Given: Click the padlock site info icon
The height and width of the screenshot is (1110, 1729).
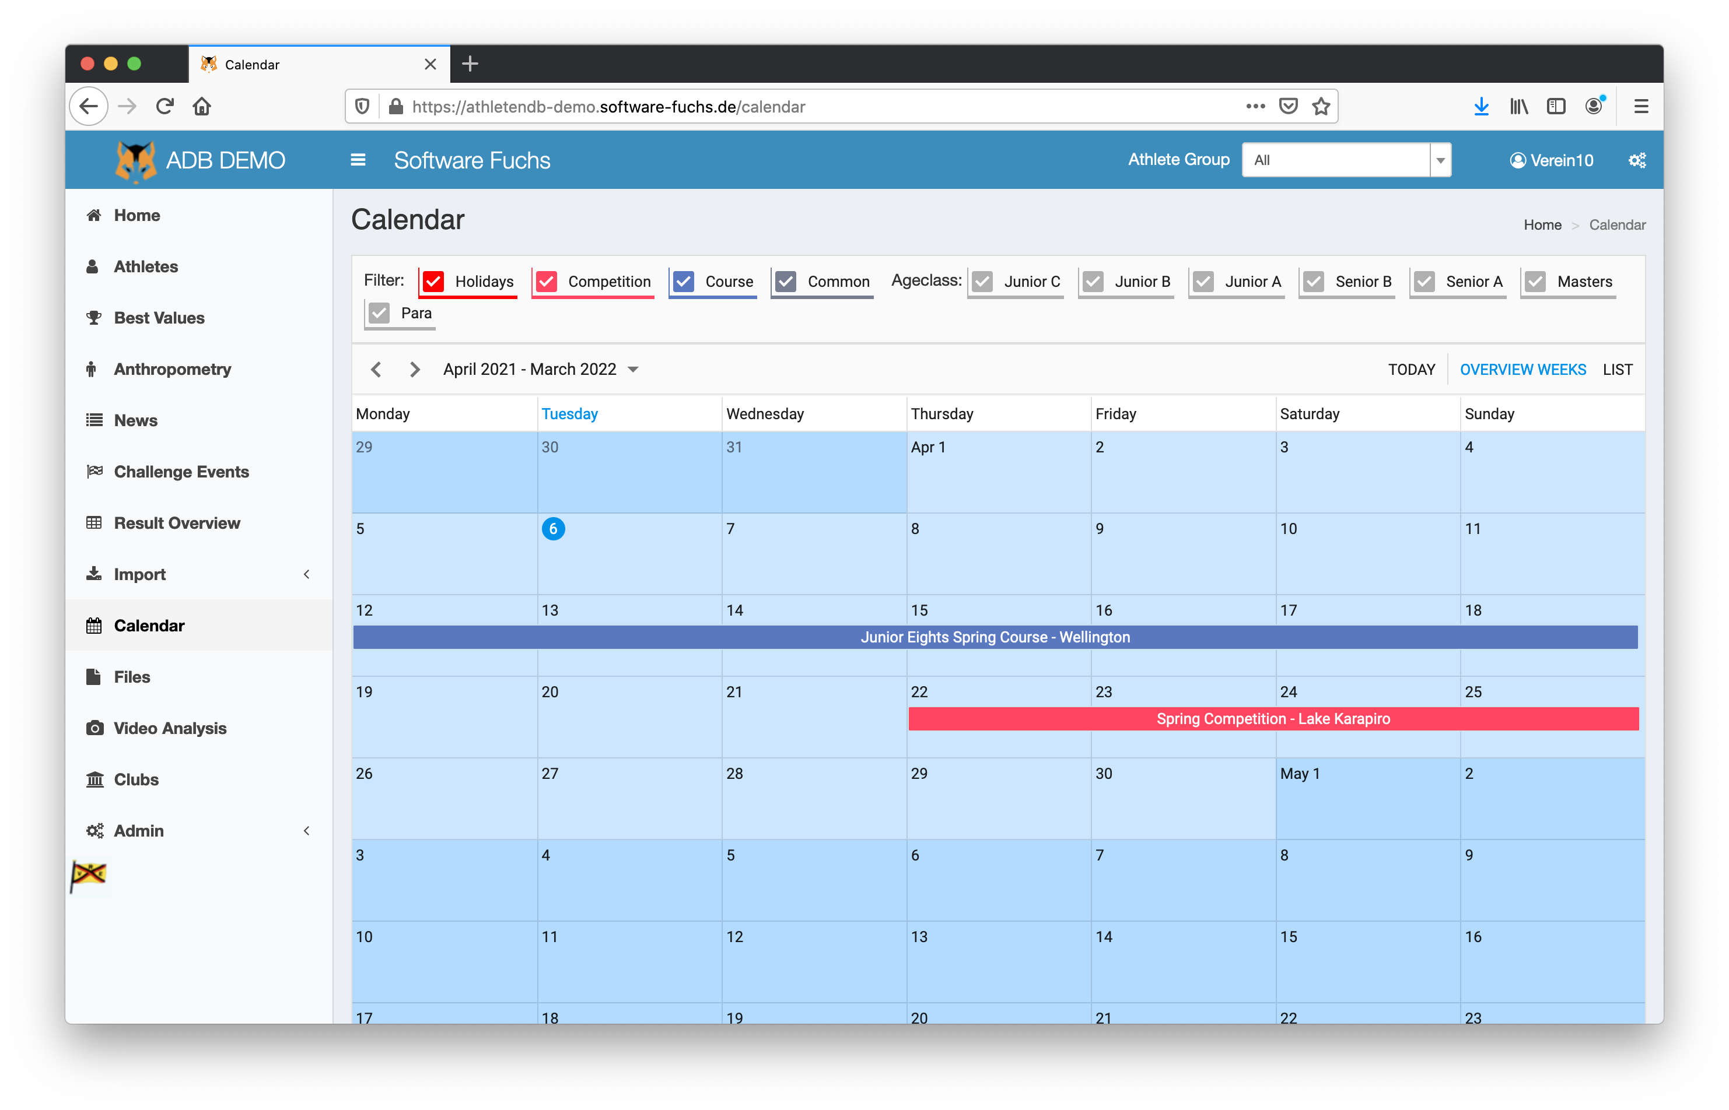Looking at the screenshot, I should point(396,107).
